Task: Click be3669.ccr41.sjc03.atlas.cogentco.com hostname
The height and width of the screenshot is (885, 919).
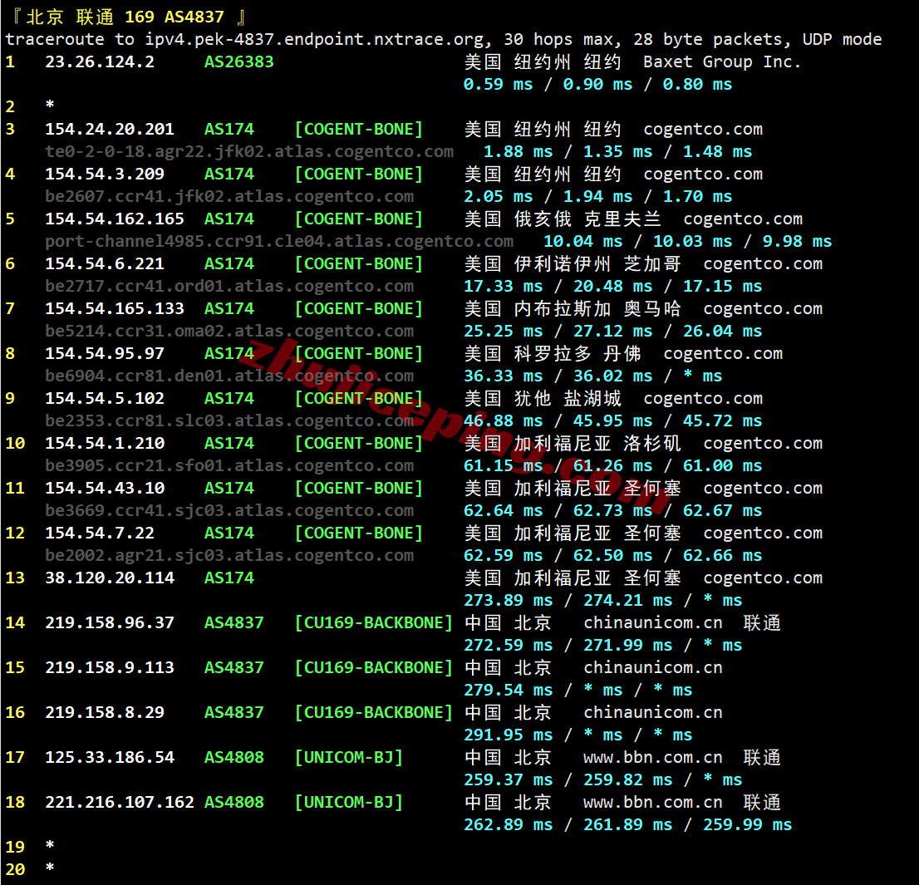Action: (229, 510)
